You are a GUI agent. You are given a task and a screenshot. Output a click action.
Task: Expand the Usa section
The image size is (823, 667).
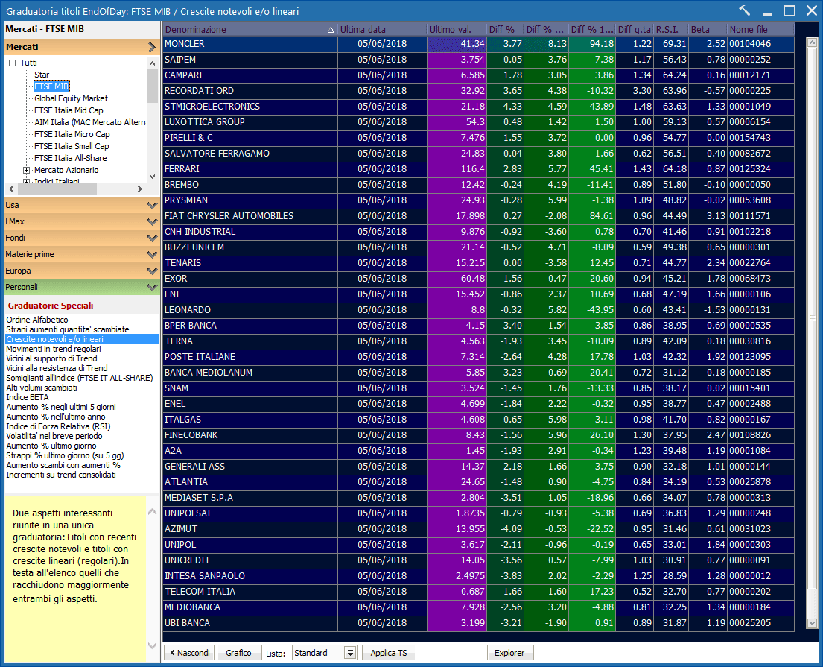tap(152, 206)
